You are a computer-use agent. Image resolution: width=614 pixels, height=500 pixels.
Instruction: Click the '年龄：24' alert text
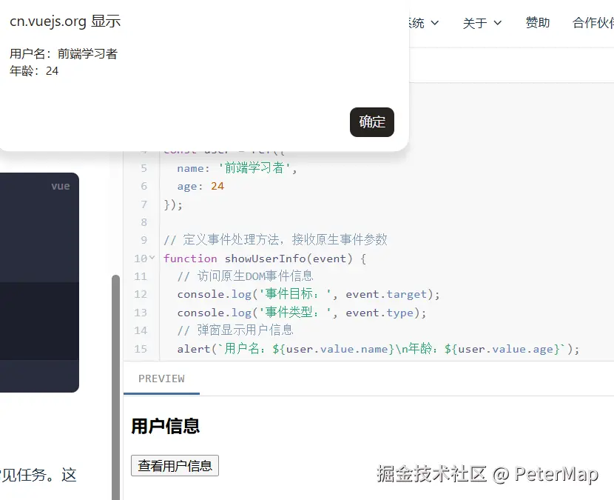pos(34,71)
